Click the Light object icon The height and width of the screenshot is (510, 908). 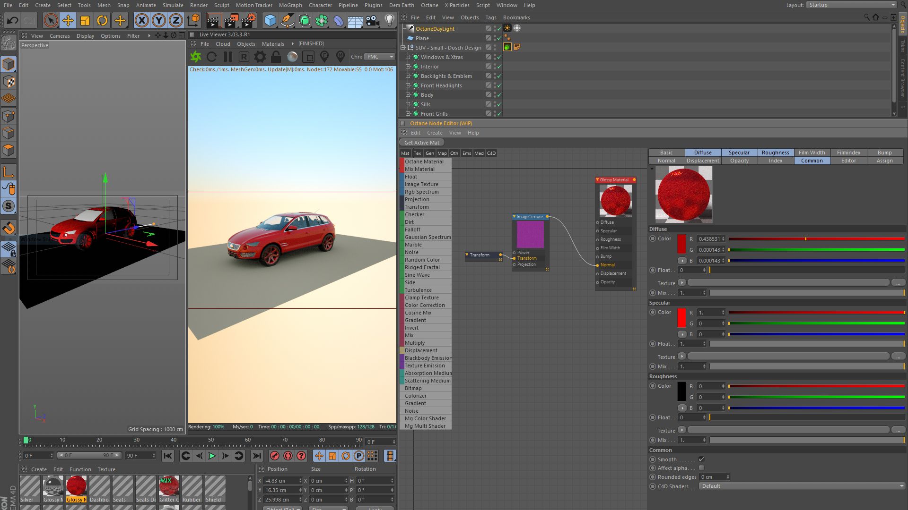pyautogui.click(x=389, y=20)
